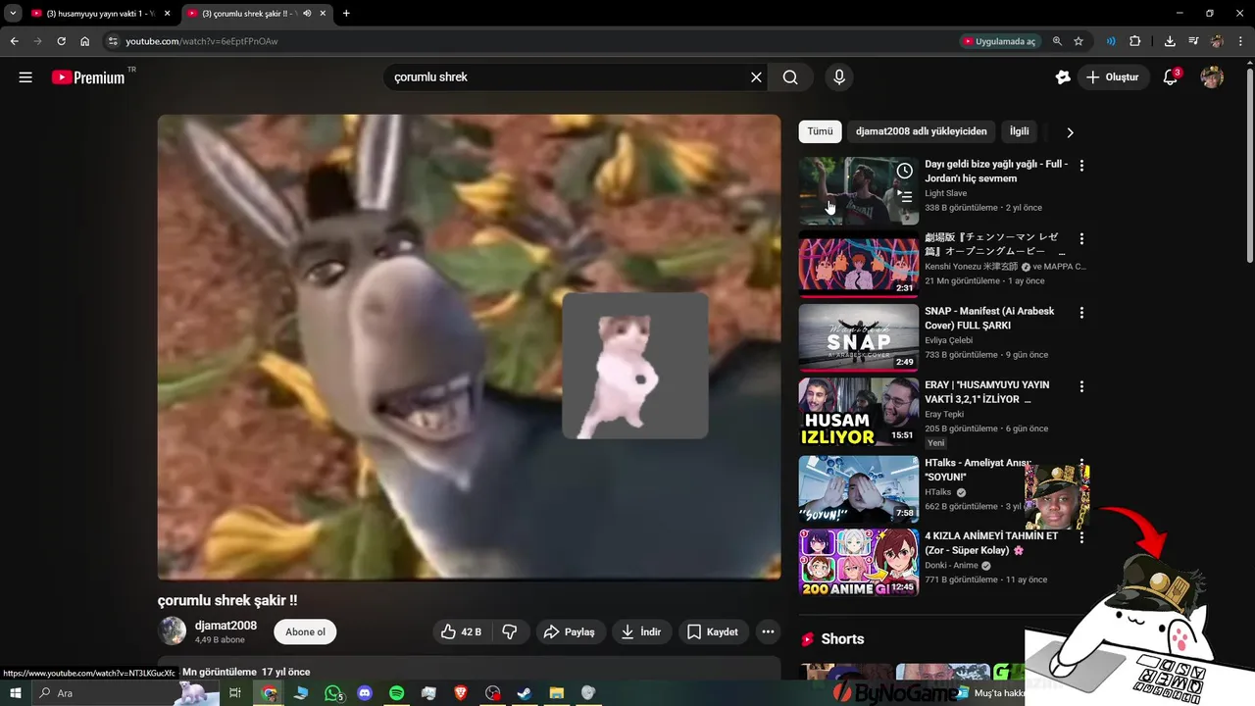Image resolution: width=1255 pixels, height=706 pixels.
Task: Go back with the browser back arrow
Action: point(15,41)
